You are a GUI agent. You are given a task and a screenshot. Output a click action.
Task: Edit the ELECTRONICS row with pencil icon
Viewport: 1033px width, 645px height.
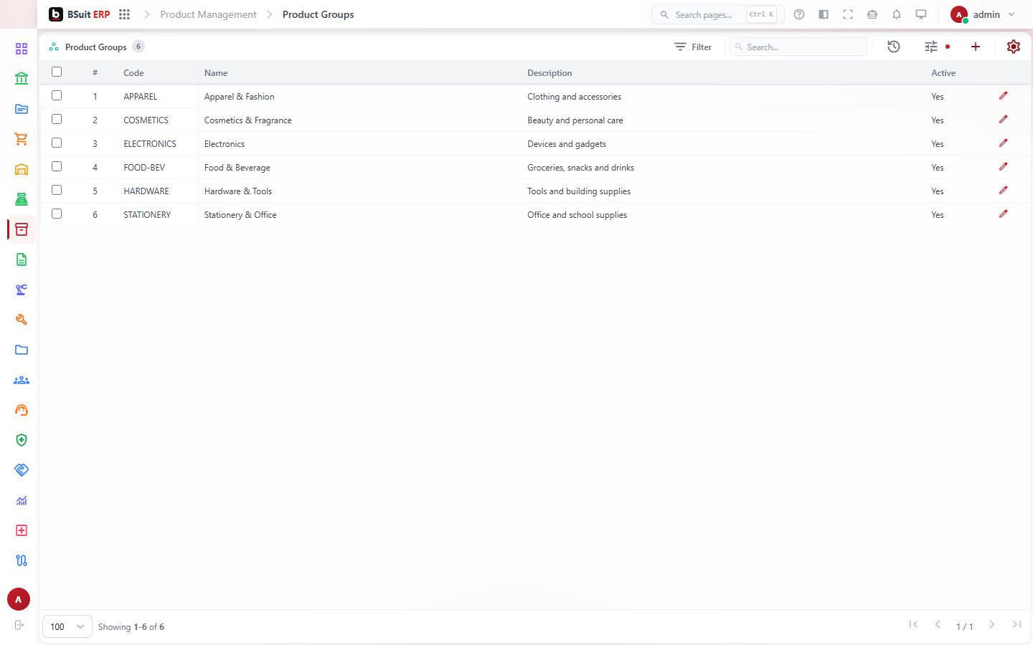1004,143
